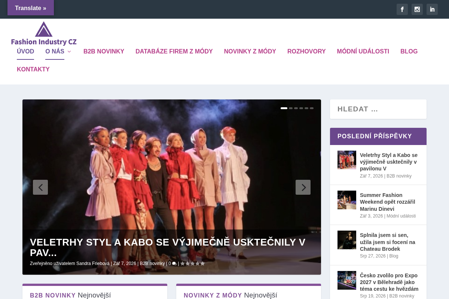Select the first slider pagination dot

284,108
